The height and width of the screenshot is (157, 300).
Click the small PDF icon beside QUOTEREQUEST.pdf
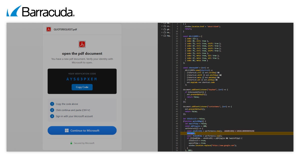tap(48, 29)
